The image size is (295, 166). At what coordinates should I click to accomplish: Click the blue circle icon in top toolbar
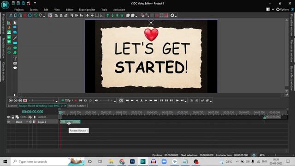coord(29,15)
